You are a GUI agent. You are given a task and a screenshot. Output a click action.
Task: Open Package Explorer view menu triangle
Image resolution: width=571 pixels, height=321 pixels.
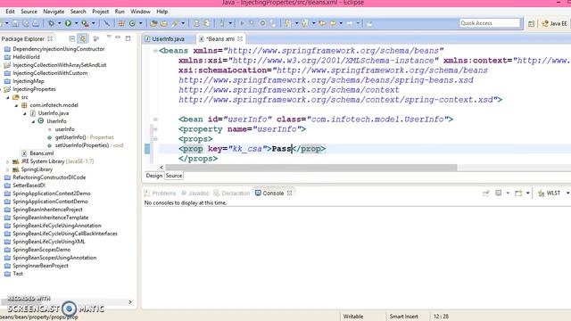(x=109, y=37)
